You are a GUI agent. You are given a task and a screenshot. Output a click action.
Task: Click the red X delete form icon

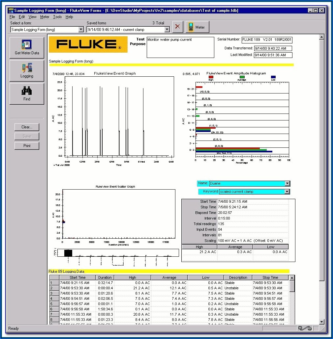[x=178, y=27]
